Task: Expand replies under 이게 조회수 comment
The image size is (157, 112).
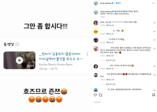Action: coord(111,60)
